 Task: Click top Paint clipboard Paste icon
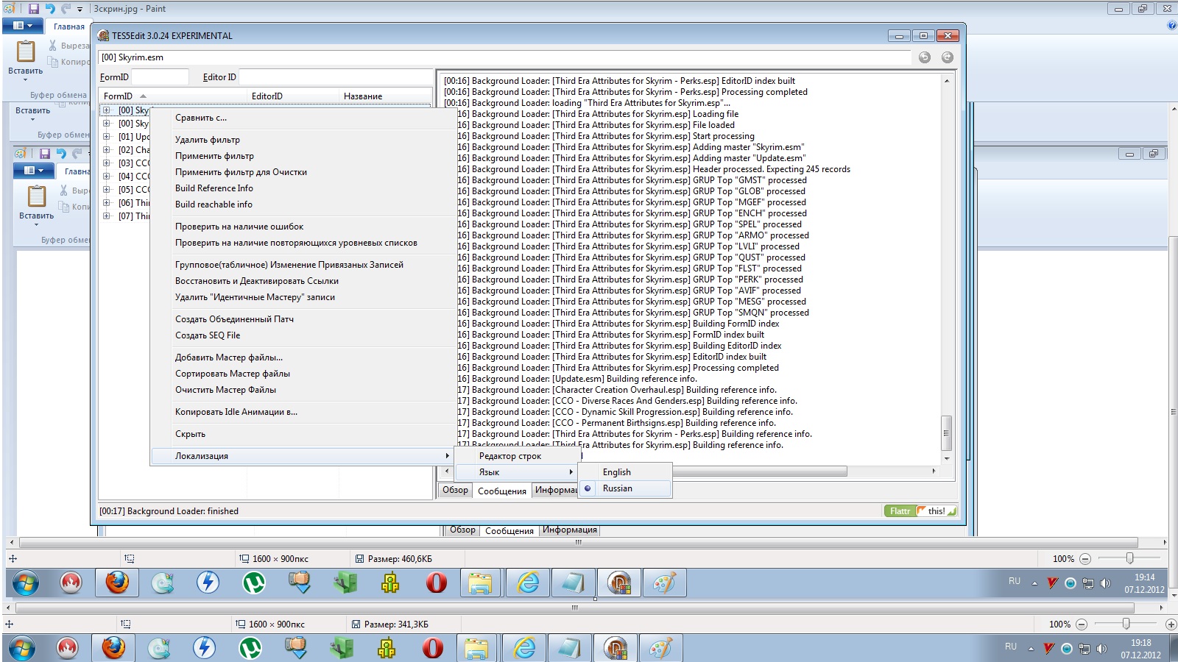click(x=26, y=51)
